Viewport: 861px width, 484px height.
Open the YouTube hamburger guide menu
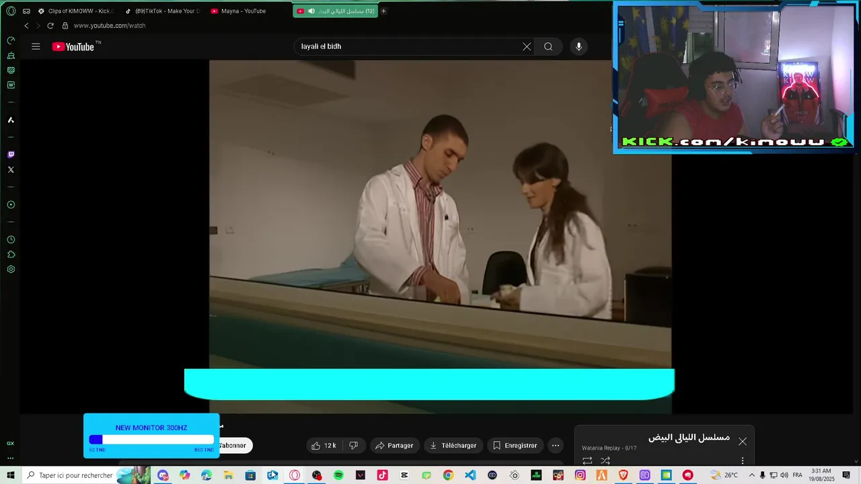pyautogui.click(x=36, y=46)
